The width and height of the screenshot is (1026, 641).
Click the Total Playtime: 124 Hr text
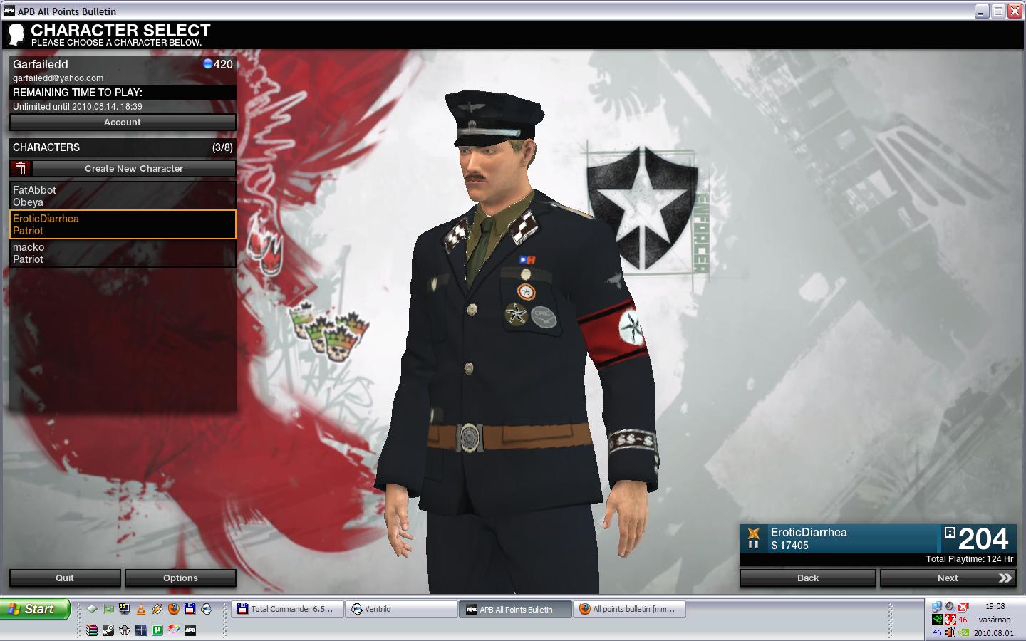(x=970, y=559)
